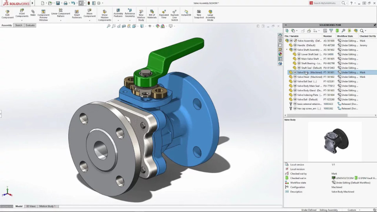
Task: Open the Appearances tab in task pane
Action: coord(280,54)
